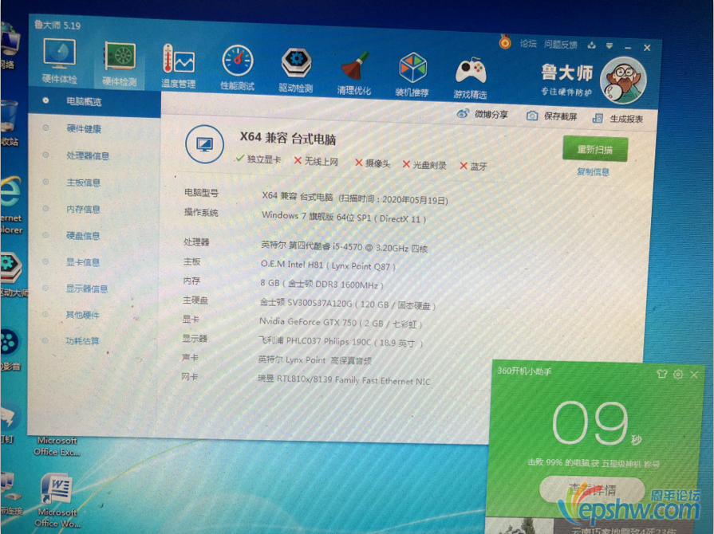Launch the 性能测试 performance benchmark

[x=237, y=67]
